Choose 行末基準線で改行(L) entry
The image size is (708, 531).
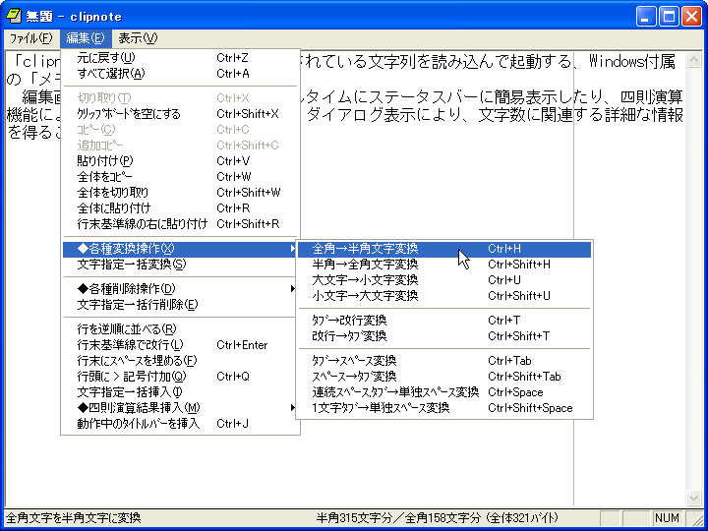tap(180, 344)
